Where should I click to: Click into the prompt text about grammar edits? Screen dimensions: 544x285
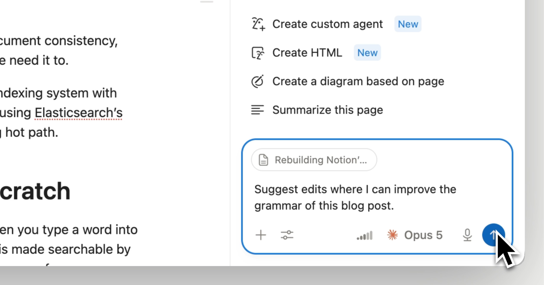click(x=355, y=198)
